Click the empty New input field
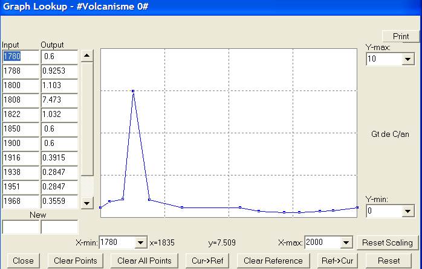 pyautogui.click(x=20, y=227)
